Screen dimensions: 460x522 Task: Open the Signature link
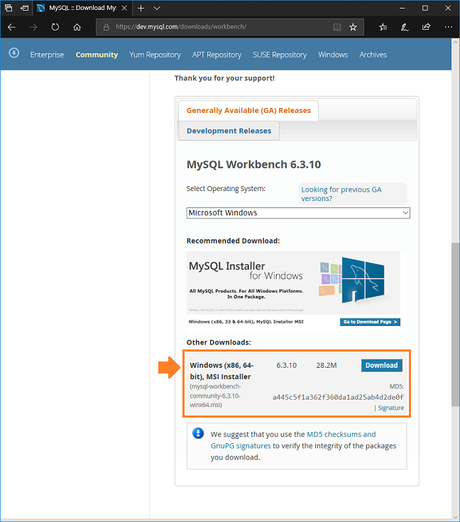(390, 408)
